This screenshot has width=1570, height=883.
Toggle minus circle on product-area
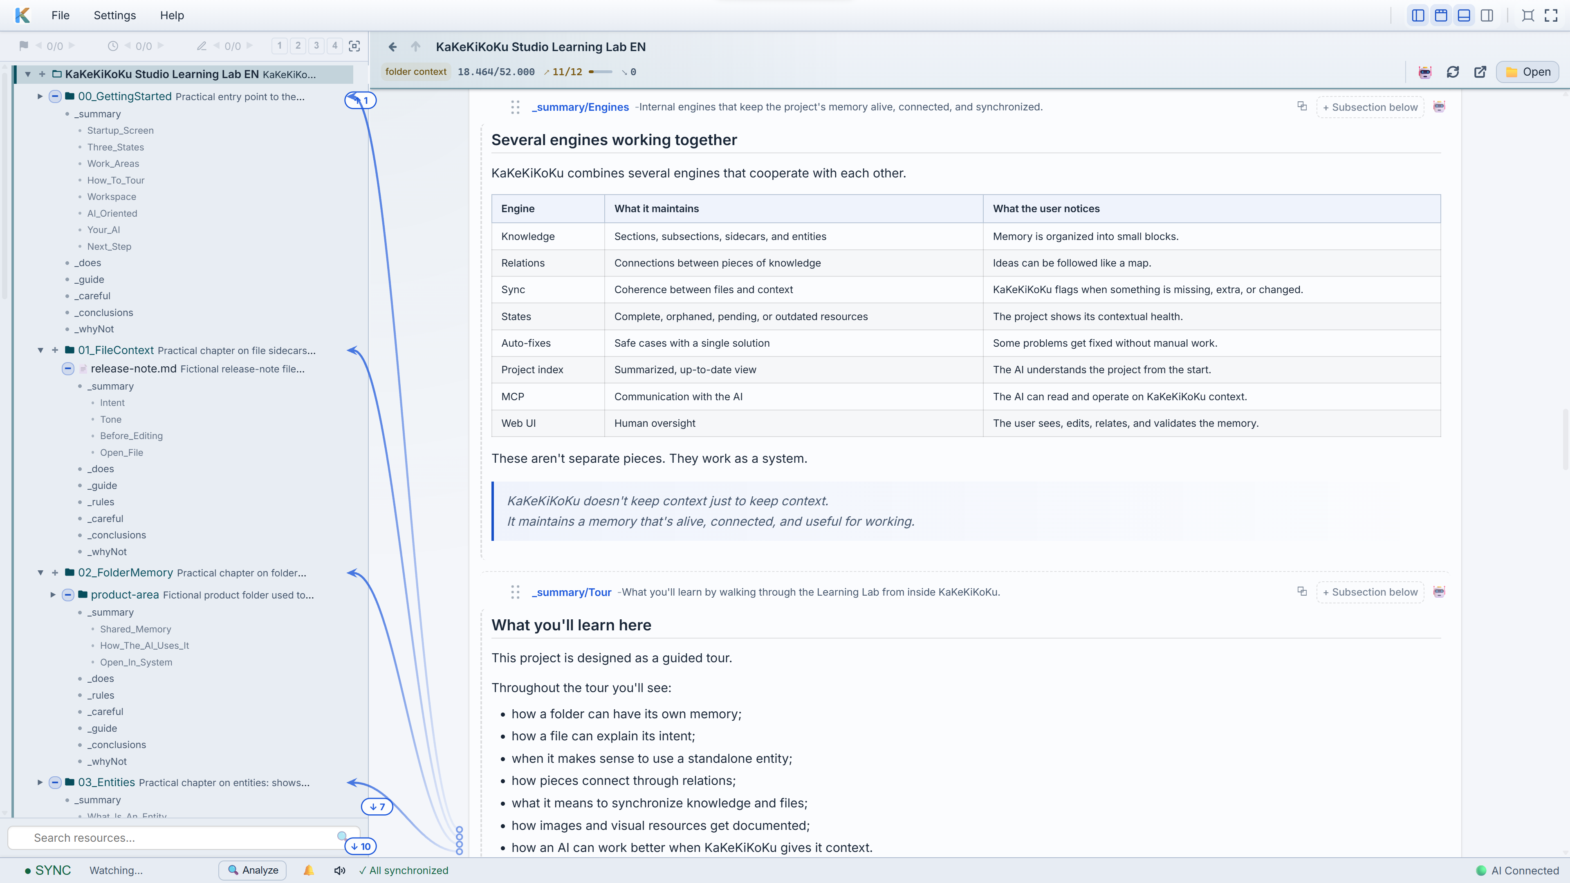[68, 595]
